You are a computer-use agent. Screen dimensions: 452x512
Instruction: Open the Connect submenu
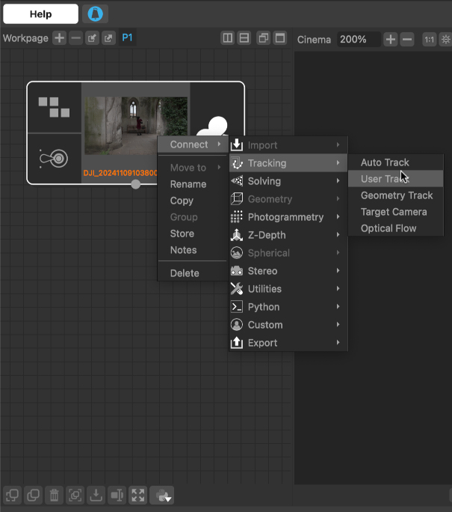193,144
